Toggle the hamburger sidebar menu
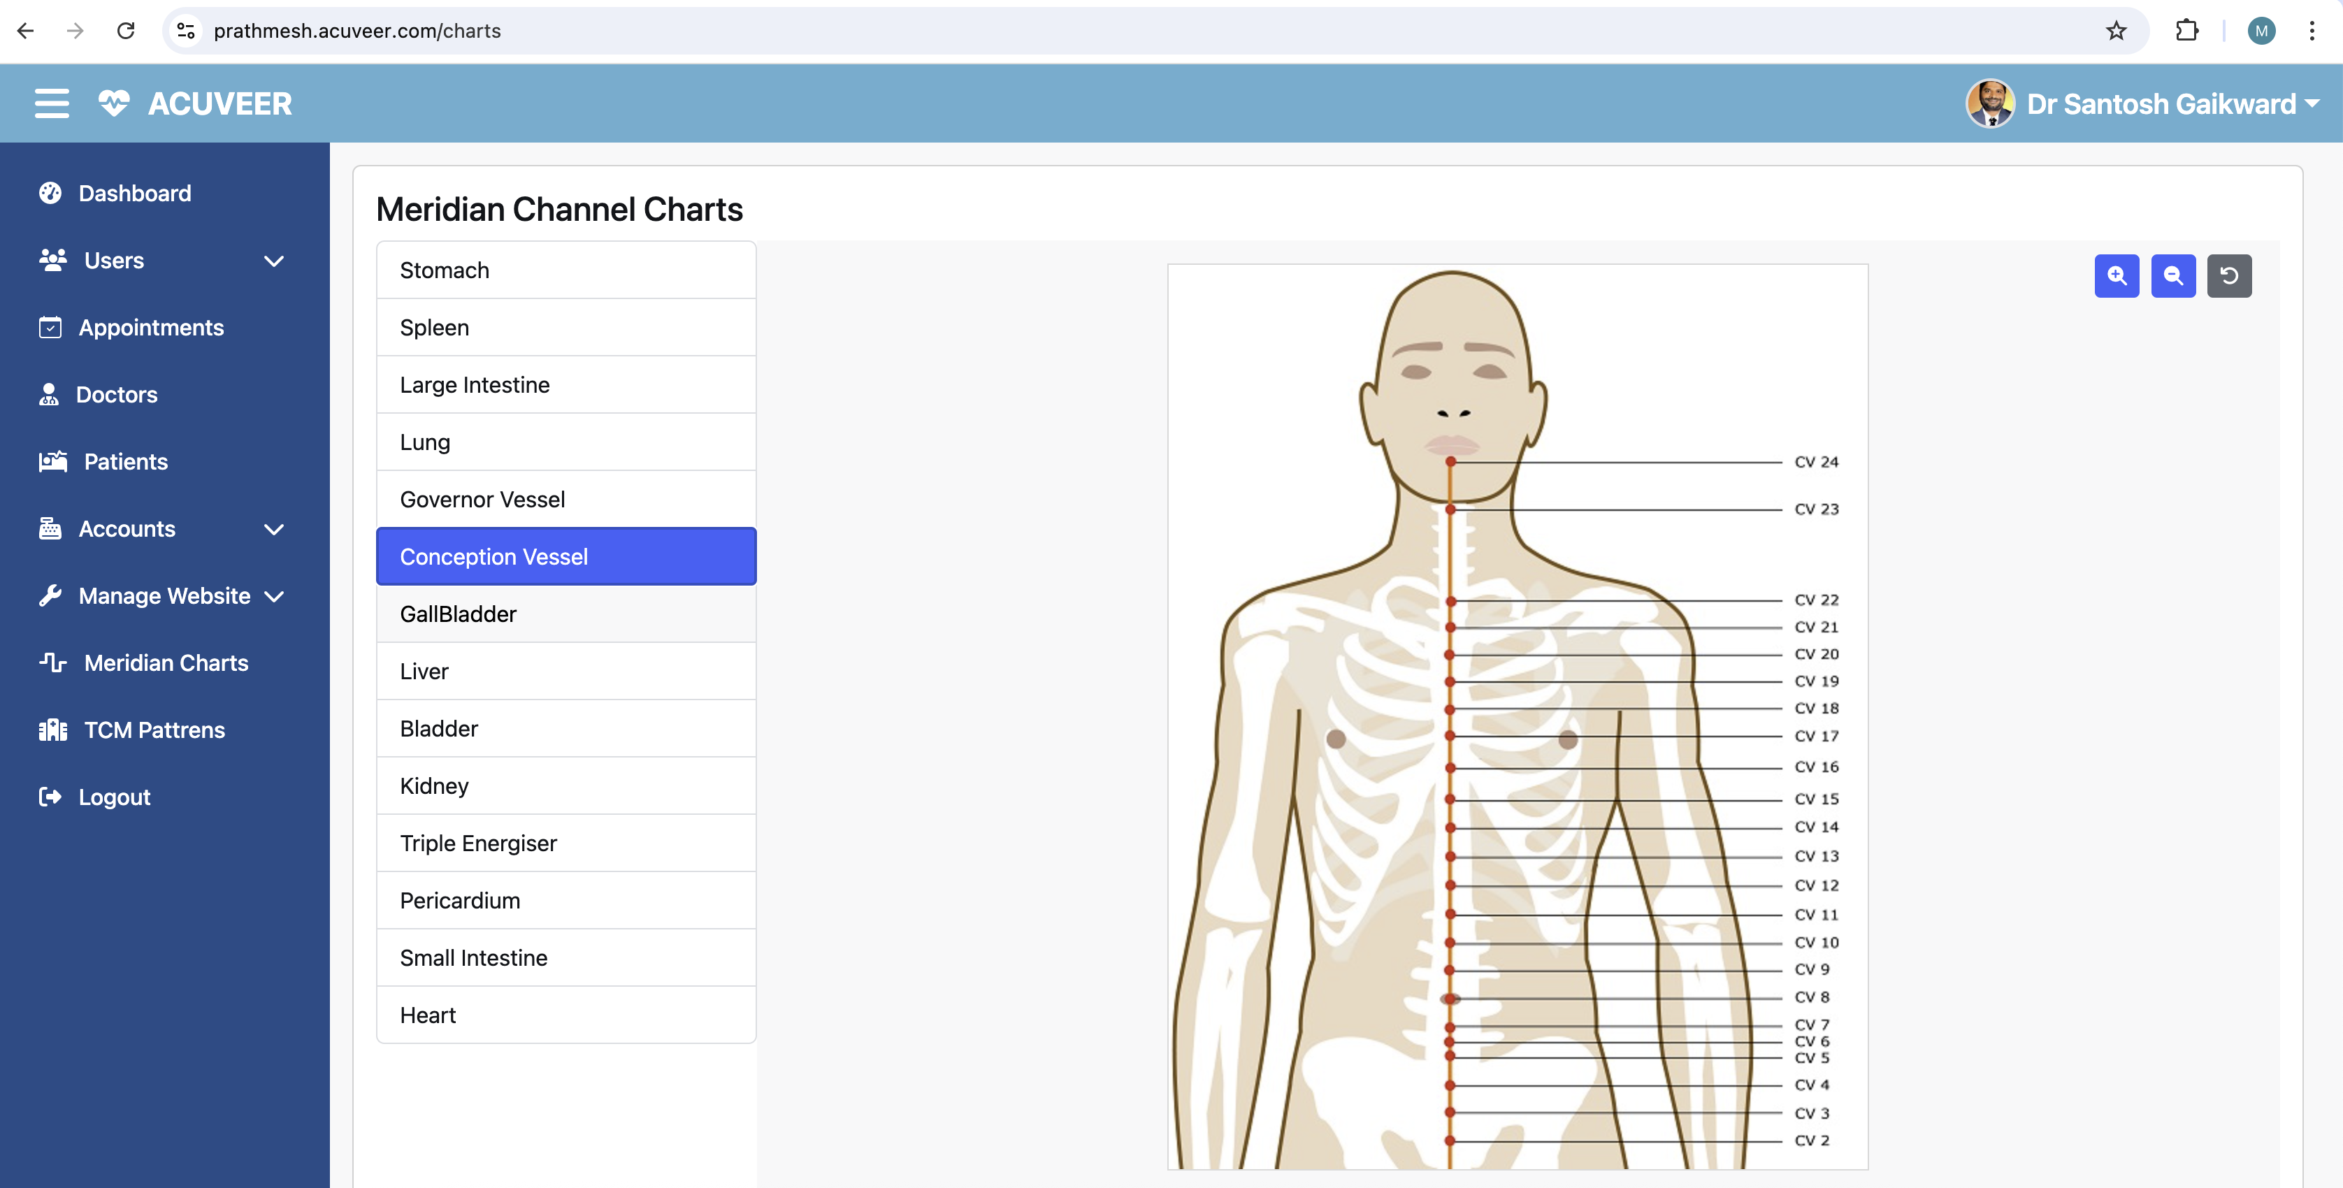The image size is (2343, 1188). click(52, 103)
